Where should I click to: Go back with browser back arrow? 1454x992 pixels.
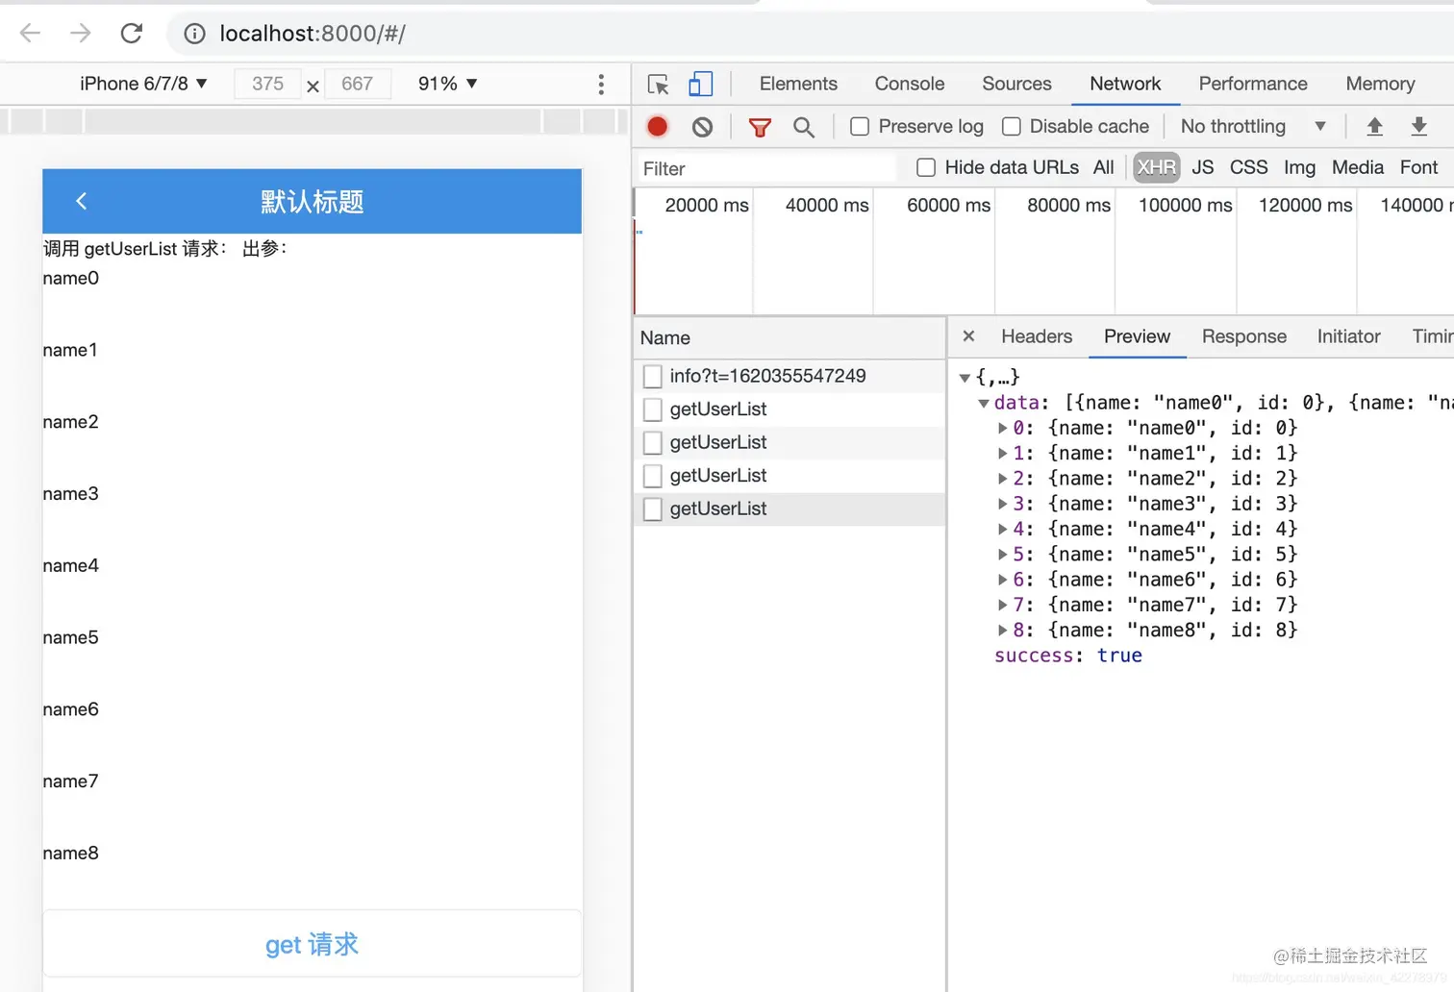click(31, 34)
